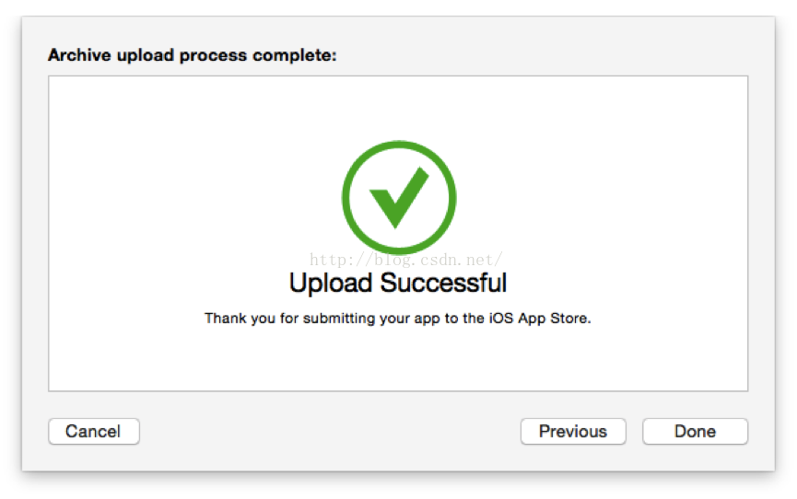The image size is (797, 499).
Task: Click the thank you submission message
Action: (398, 319)
